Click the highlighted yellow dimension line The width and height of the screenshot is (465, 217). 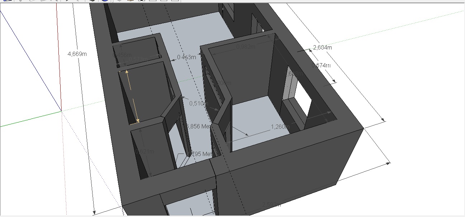point(132,97)
